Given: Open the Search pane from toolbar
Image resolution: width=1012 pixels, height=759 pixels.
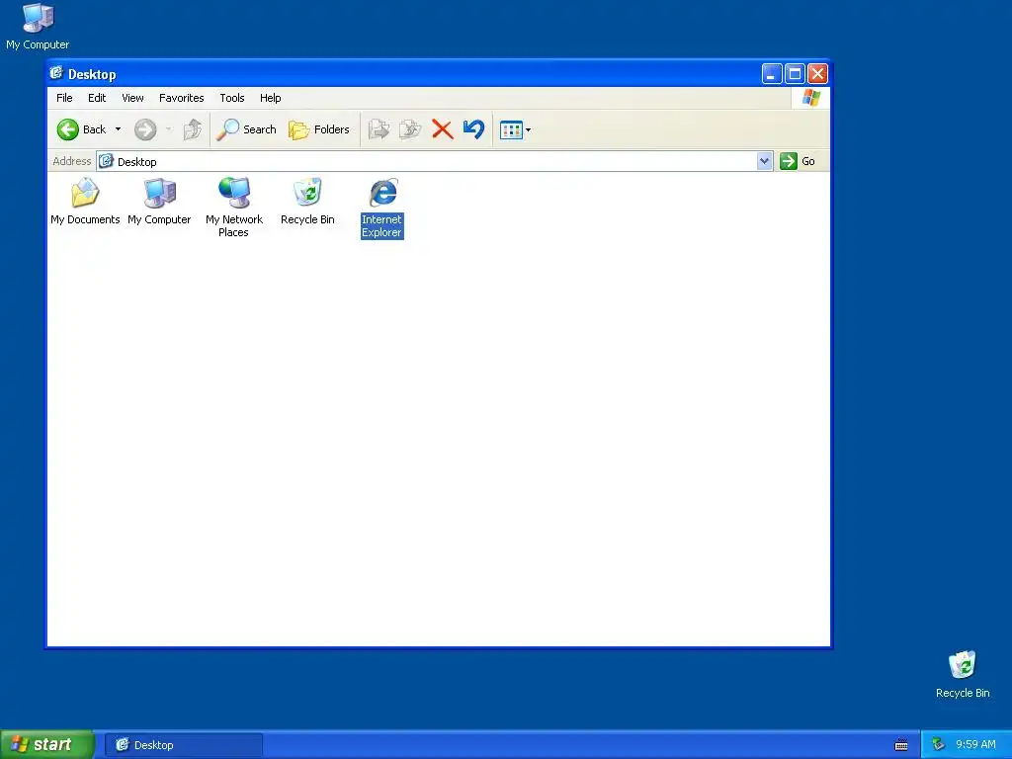Looking at the screenshot, I should [246, 129].
